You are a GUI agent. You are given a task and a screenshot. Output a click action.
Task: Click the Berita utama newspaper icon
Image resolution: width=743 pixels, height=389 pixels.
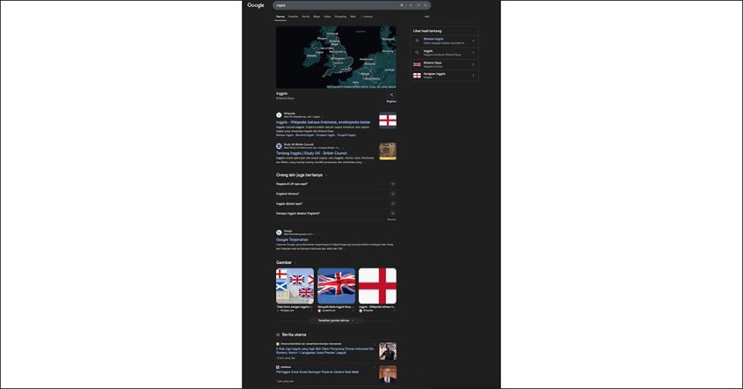(x=278, y=334)
